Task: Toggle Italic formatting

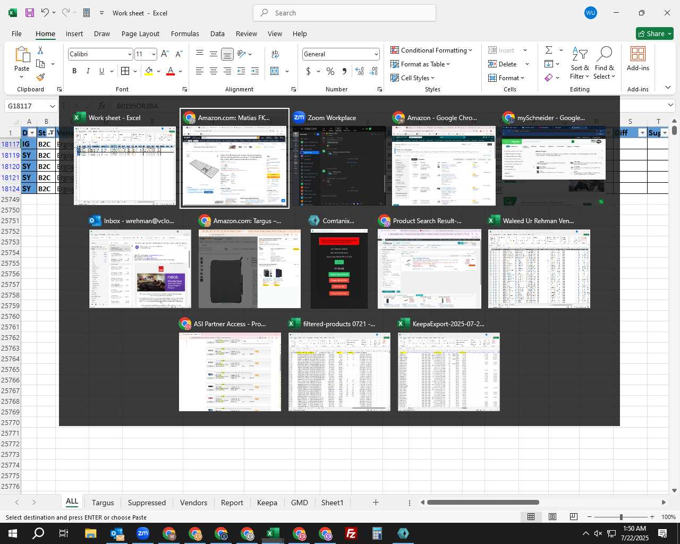Action: 88,71
